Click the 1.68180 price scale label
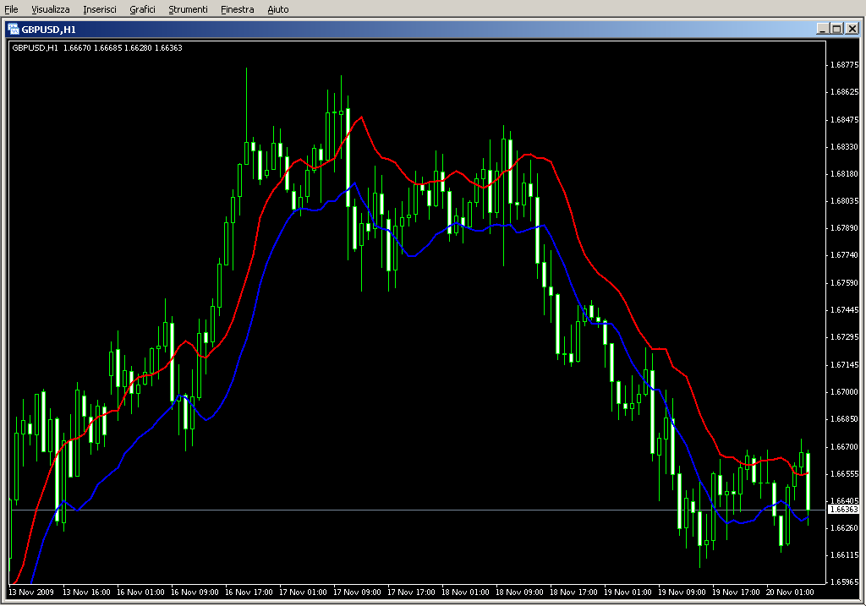 (x=845, y=174)
